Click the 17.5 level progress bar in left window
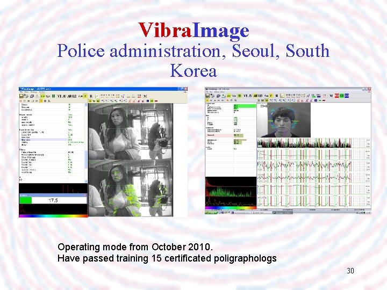Image resolution: width=387 pixels, height=290 pixels. click(x=53, y=200)
